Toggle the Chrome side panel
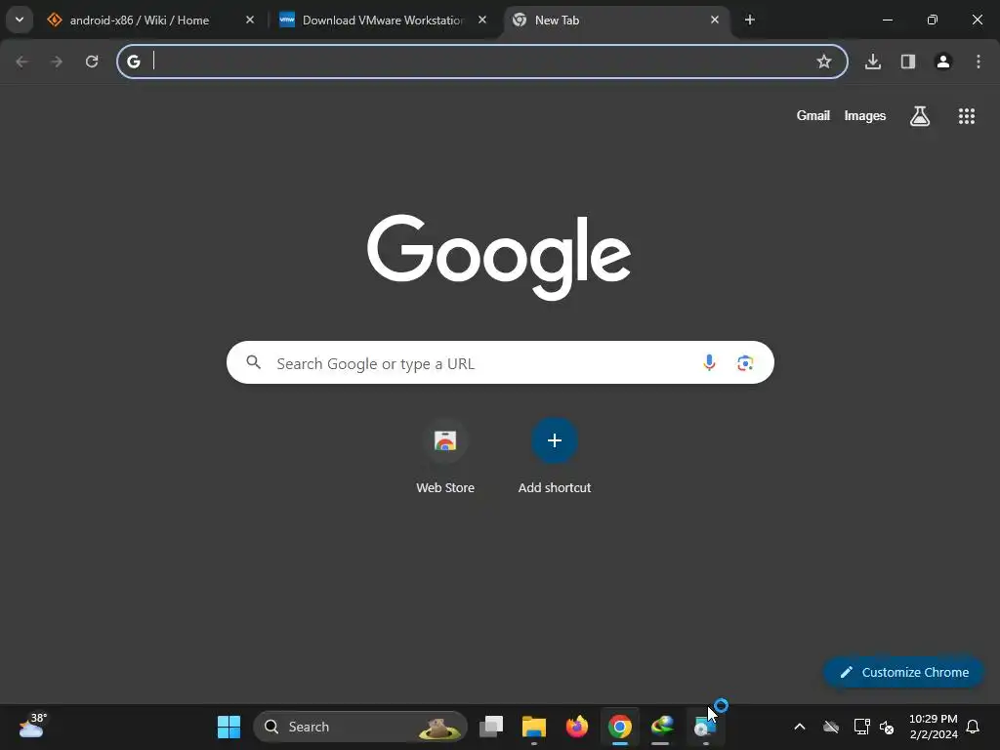The width and height of the screenshot is (1000, 750). point(908,62)
